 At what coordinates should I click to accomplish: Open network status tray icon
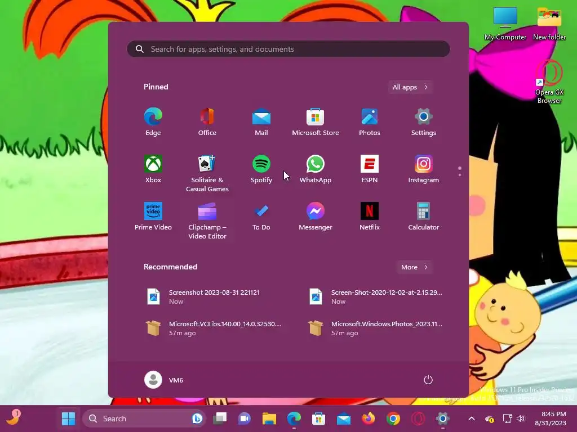point(508,418)
